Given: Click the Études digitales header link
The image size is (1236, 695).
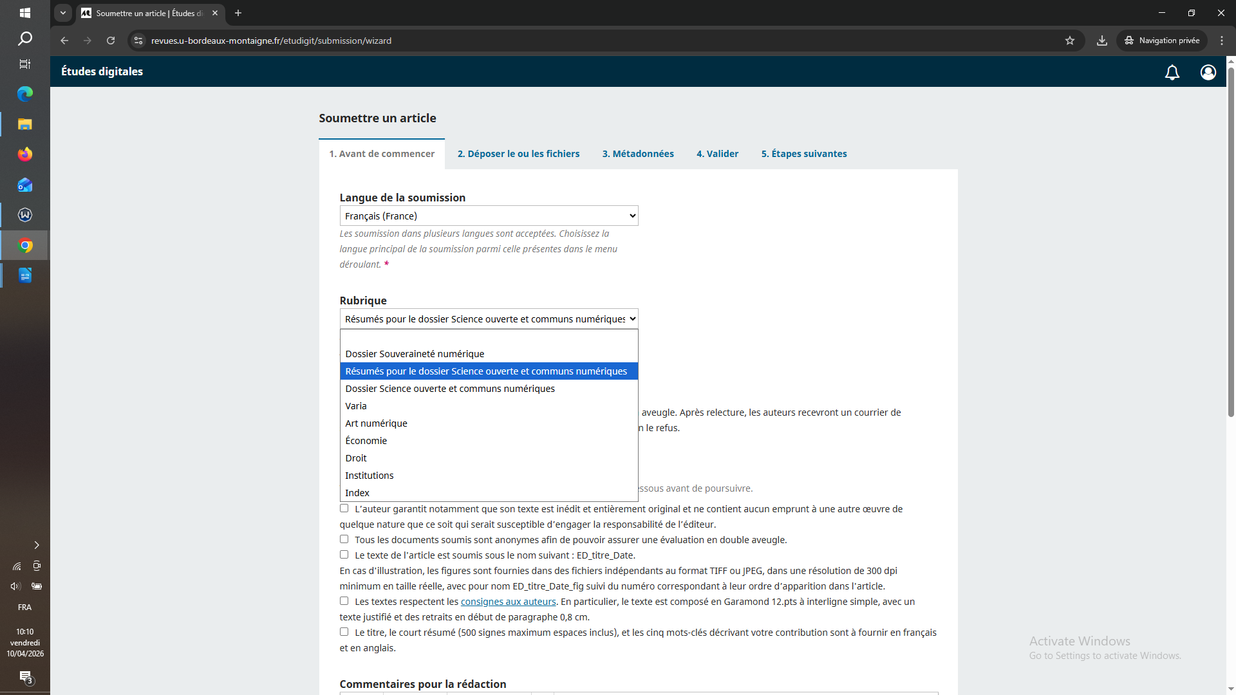Looking at the screenshot, I should coord(102,71).
